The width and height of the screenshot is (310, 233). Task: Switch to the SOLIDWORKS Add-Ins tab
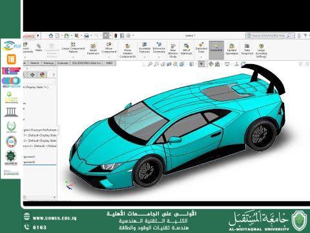coord(87,63)
